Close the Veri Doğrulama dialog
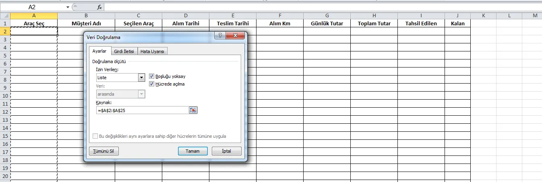Viewport: 542px width, 182px height. click(236, 36)
